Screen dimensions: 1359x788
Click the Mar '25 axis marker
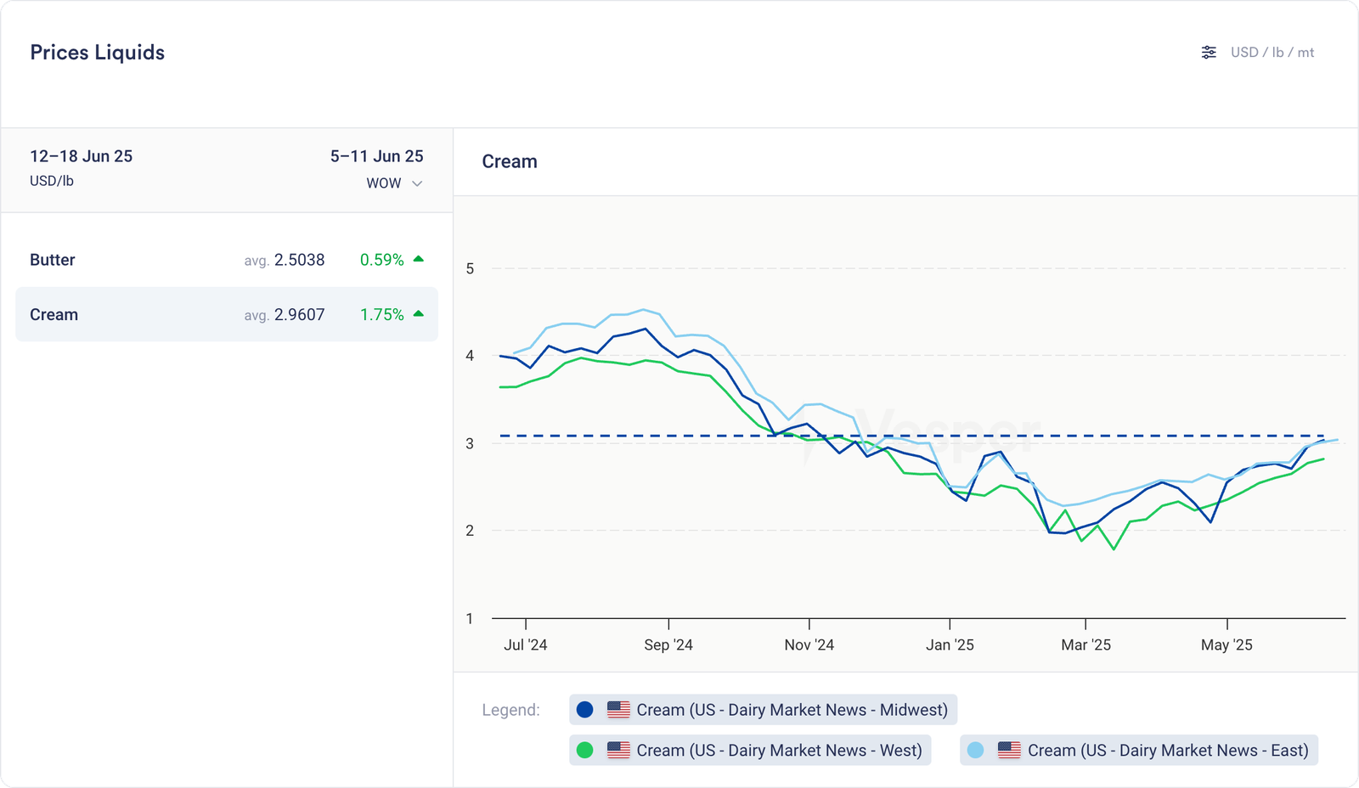tap(1086, 644)
